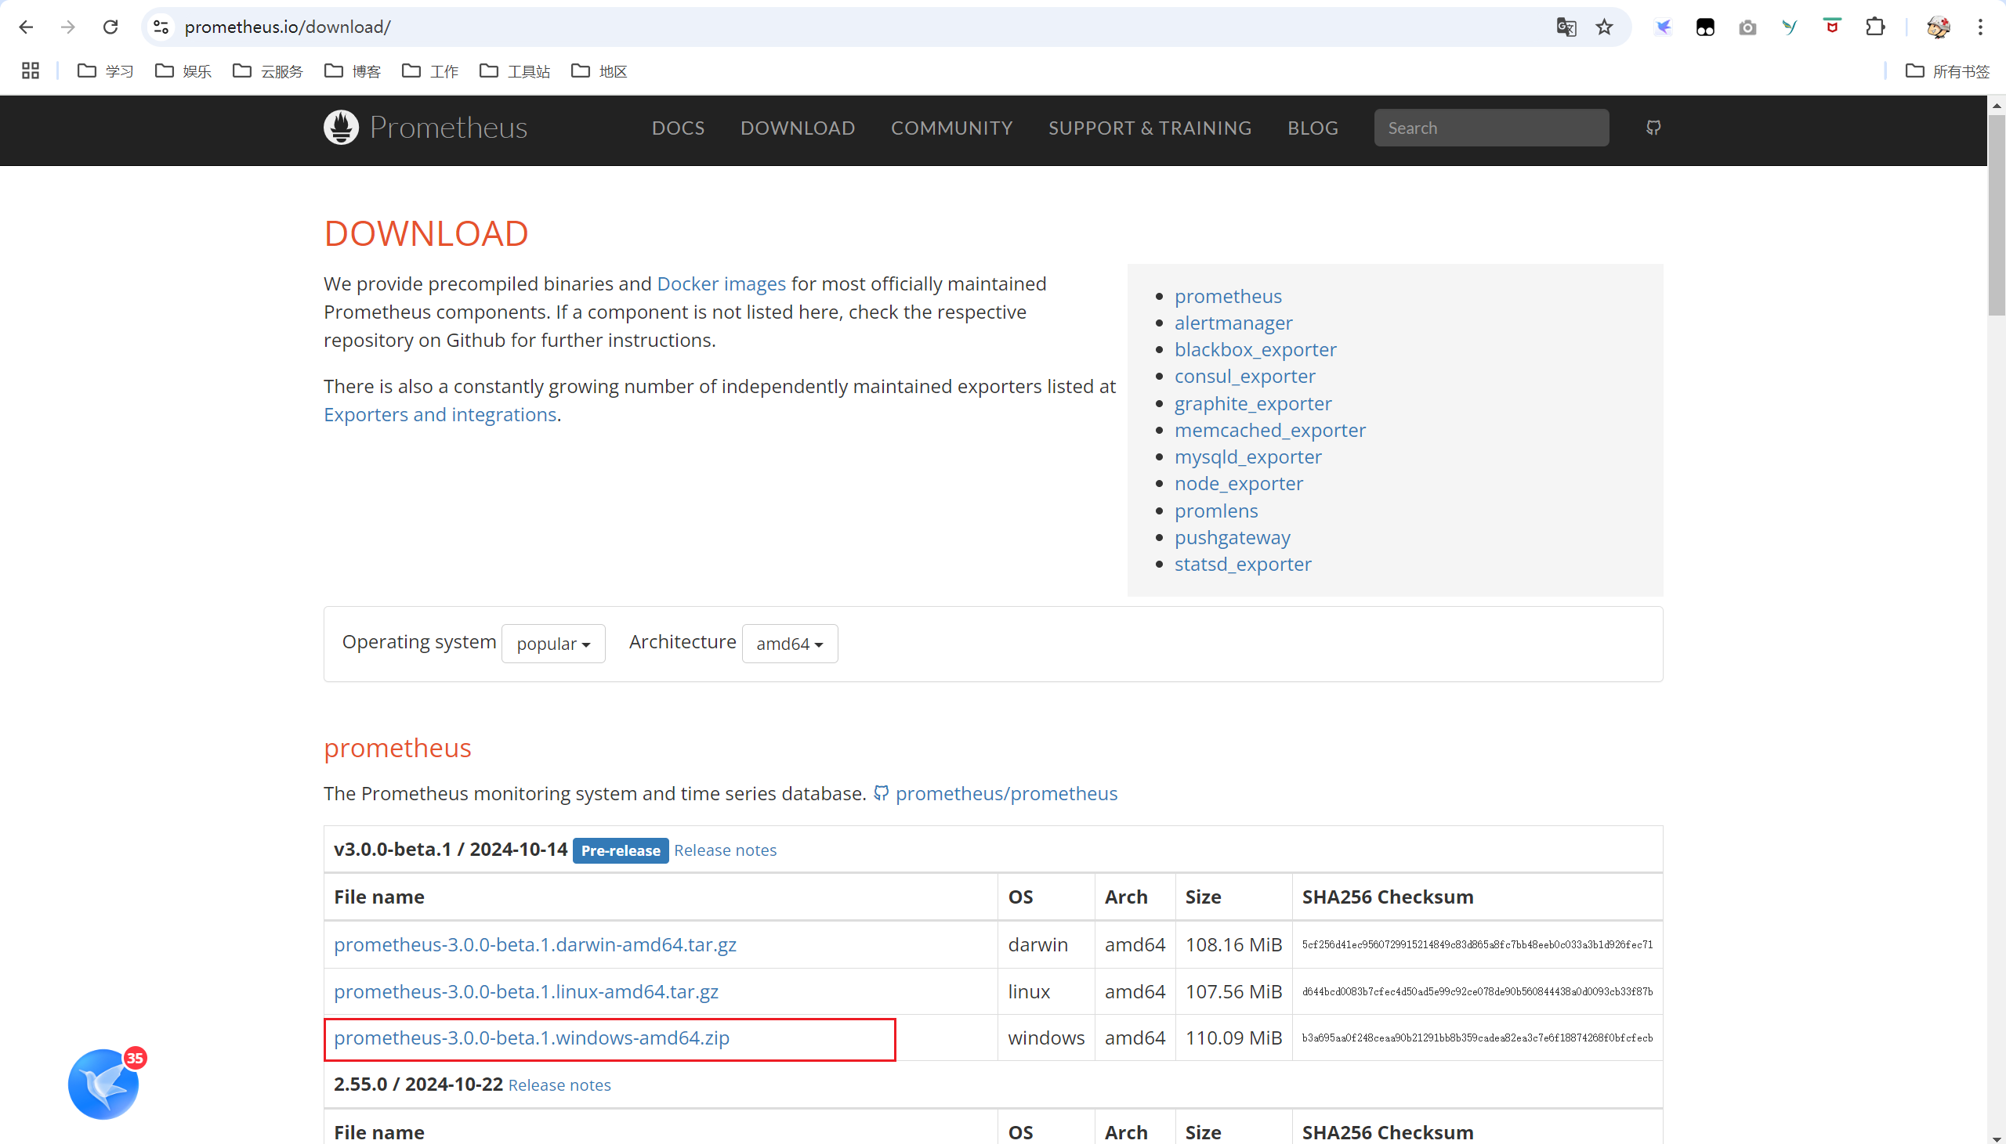Open the GitHub icon in navbar
The height and width of the screenshot is (1144, 2006).
pos(1653,128)
